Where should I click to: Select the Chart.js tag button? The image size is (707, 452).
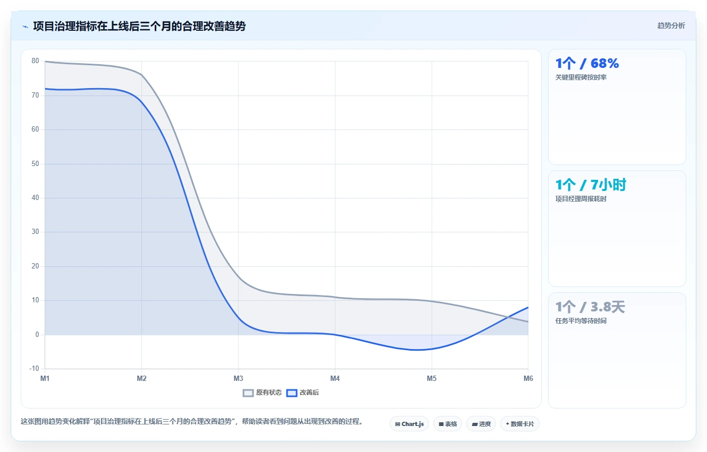coord(409,424)
